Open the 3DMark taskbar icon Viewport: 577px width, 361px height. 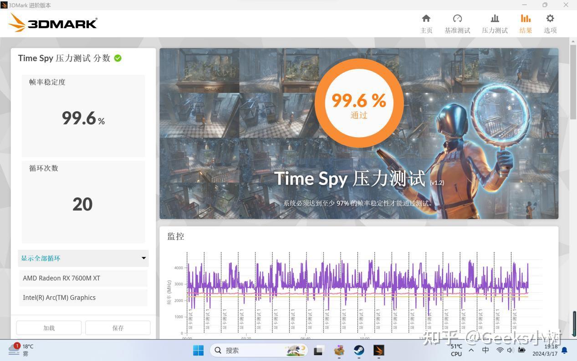pos(379,350)
